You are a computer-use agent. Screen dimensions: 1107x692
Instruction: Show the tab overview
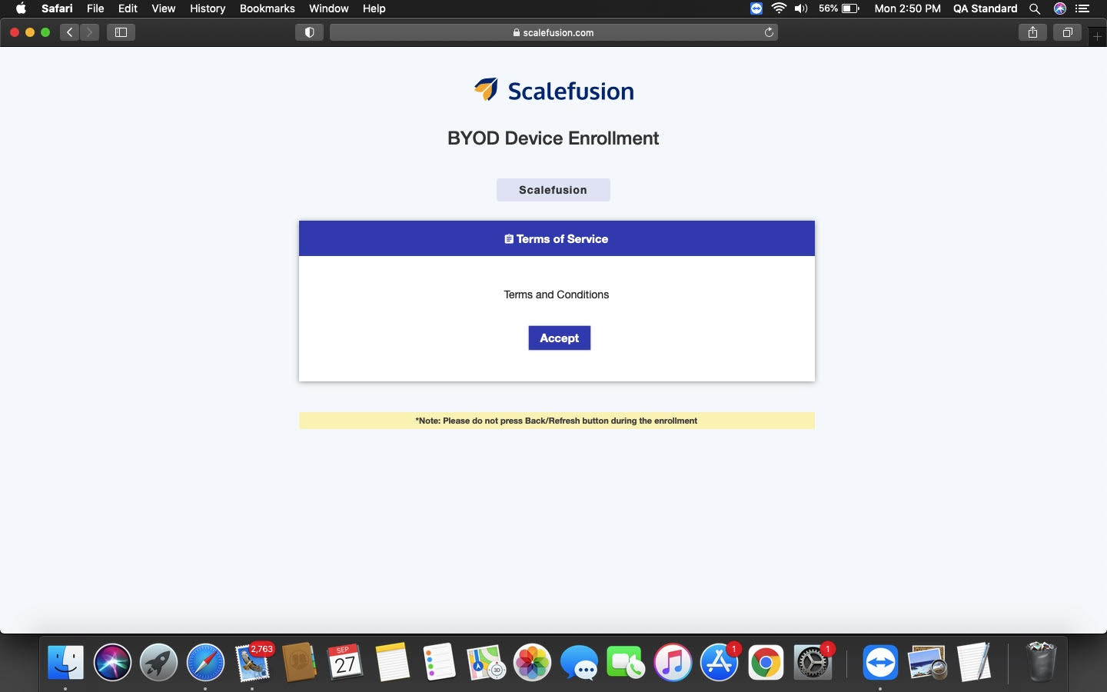(x=1067, y=32)
